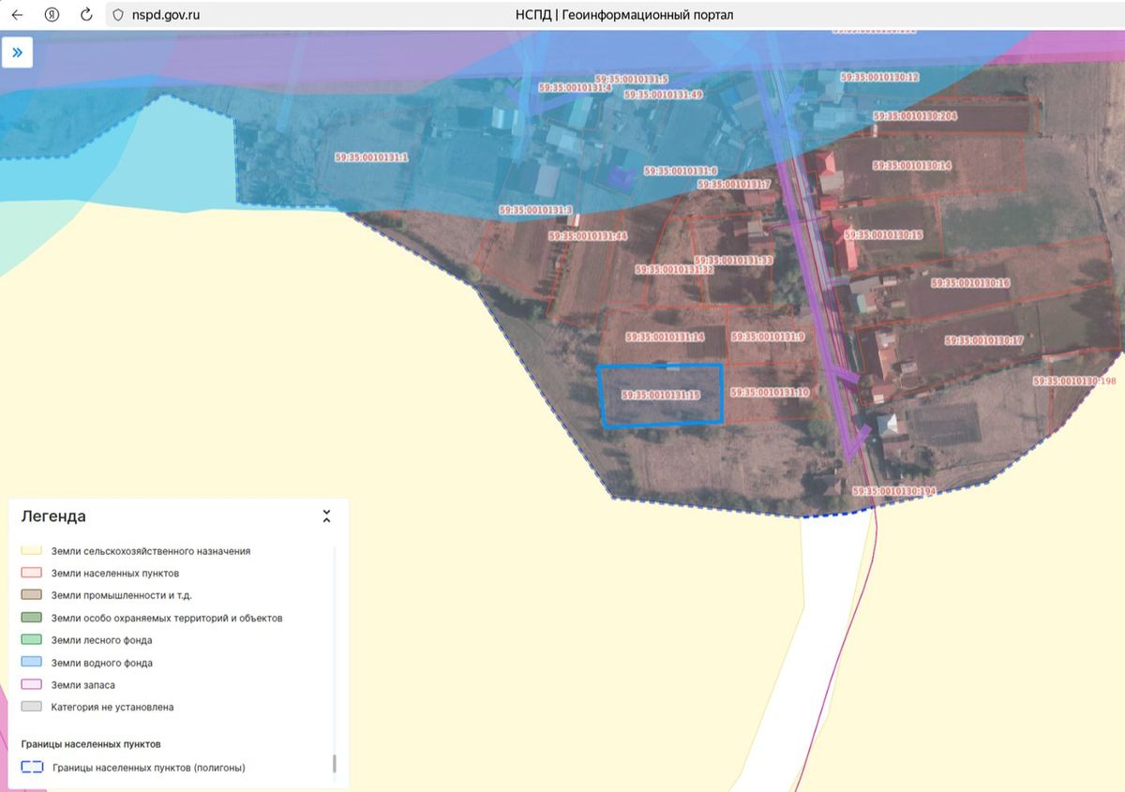Go back with the browser back arrow

(x=17, y=15)
